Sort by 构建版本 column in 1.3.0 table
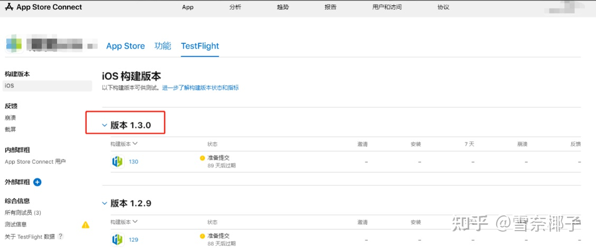Viewport: 596px width, 248px height. pyautogui.click(x=124, y=144)
